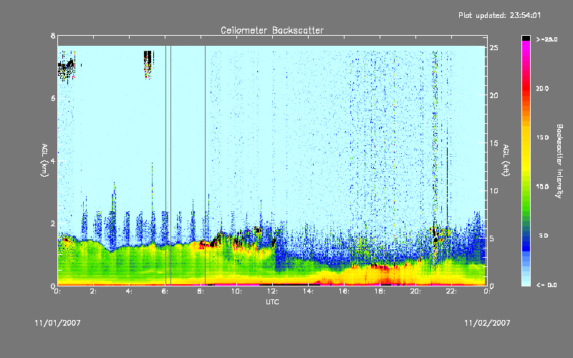Viewport: 573px width, 358px height.
Task: Click the "<= 0.0" colorbar minimum label
Action: tap(546, 285)
